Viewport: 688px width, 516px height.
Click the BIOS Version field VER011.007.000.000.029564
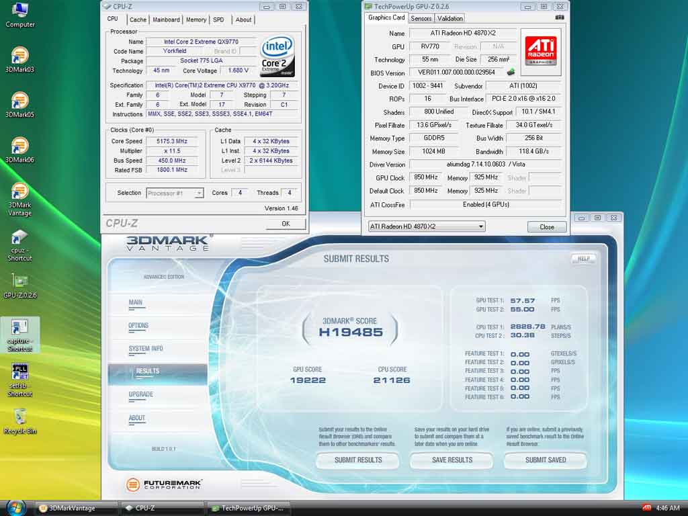click(456, 72)
